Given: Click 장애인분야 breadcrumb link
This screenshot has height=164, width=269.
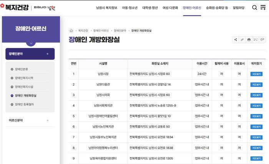Looking at the screenshot, I should 120,31.
